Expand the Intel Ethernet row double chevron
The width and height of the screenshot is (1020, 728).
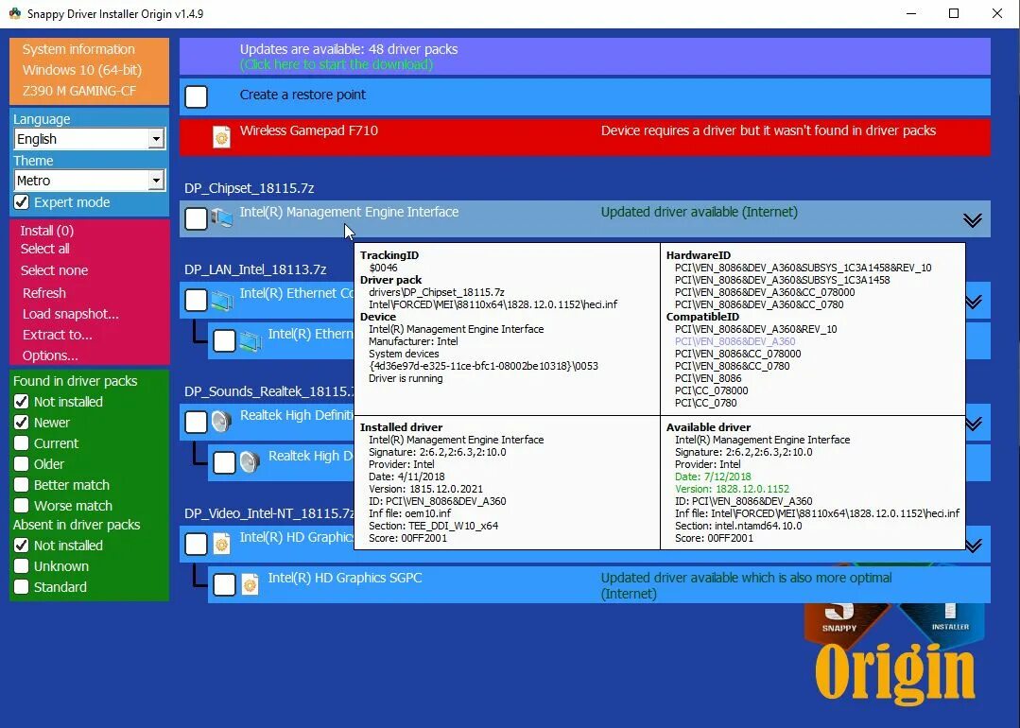pos(973,302)
